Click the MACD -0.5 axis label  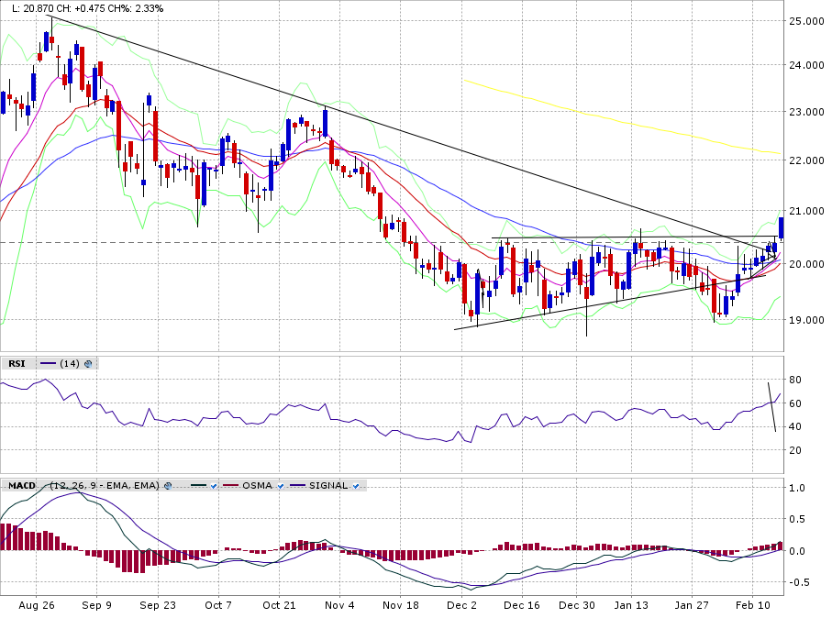(797, 582)
